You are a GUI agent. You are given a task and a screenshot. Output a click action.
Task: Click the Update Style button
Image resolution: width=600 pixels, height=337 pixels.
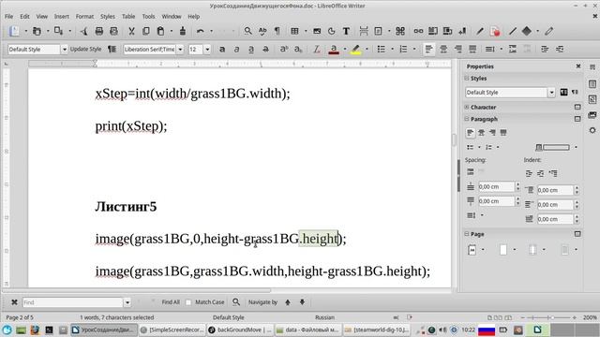(85, 49)
